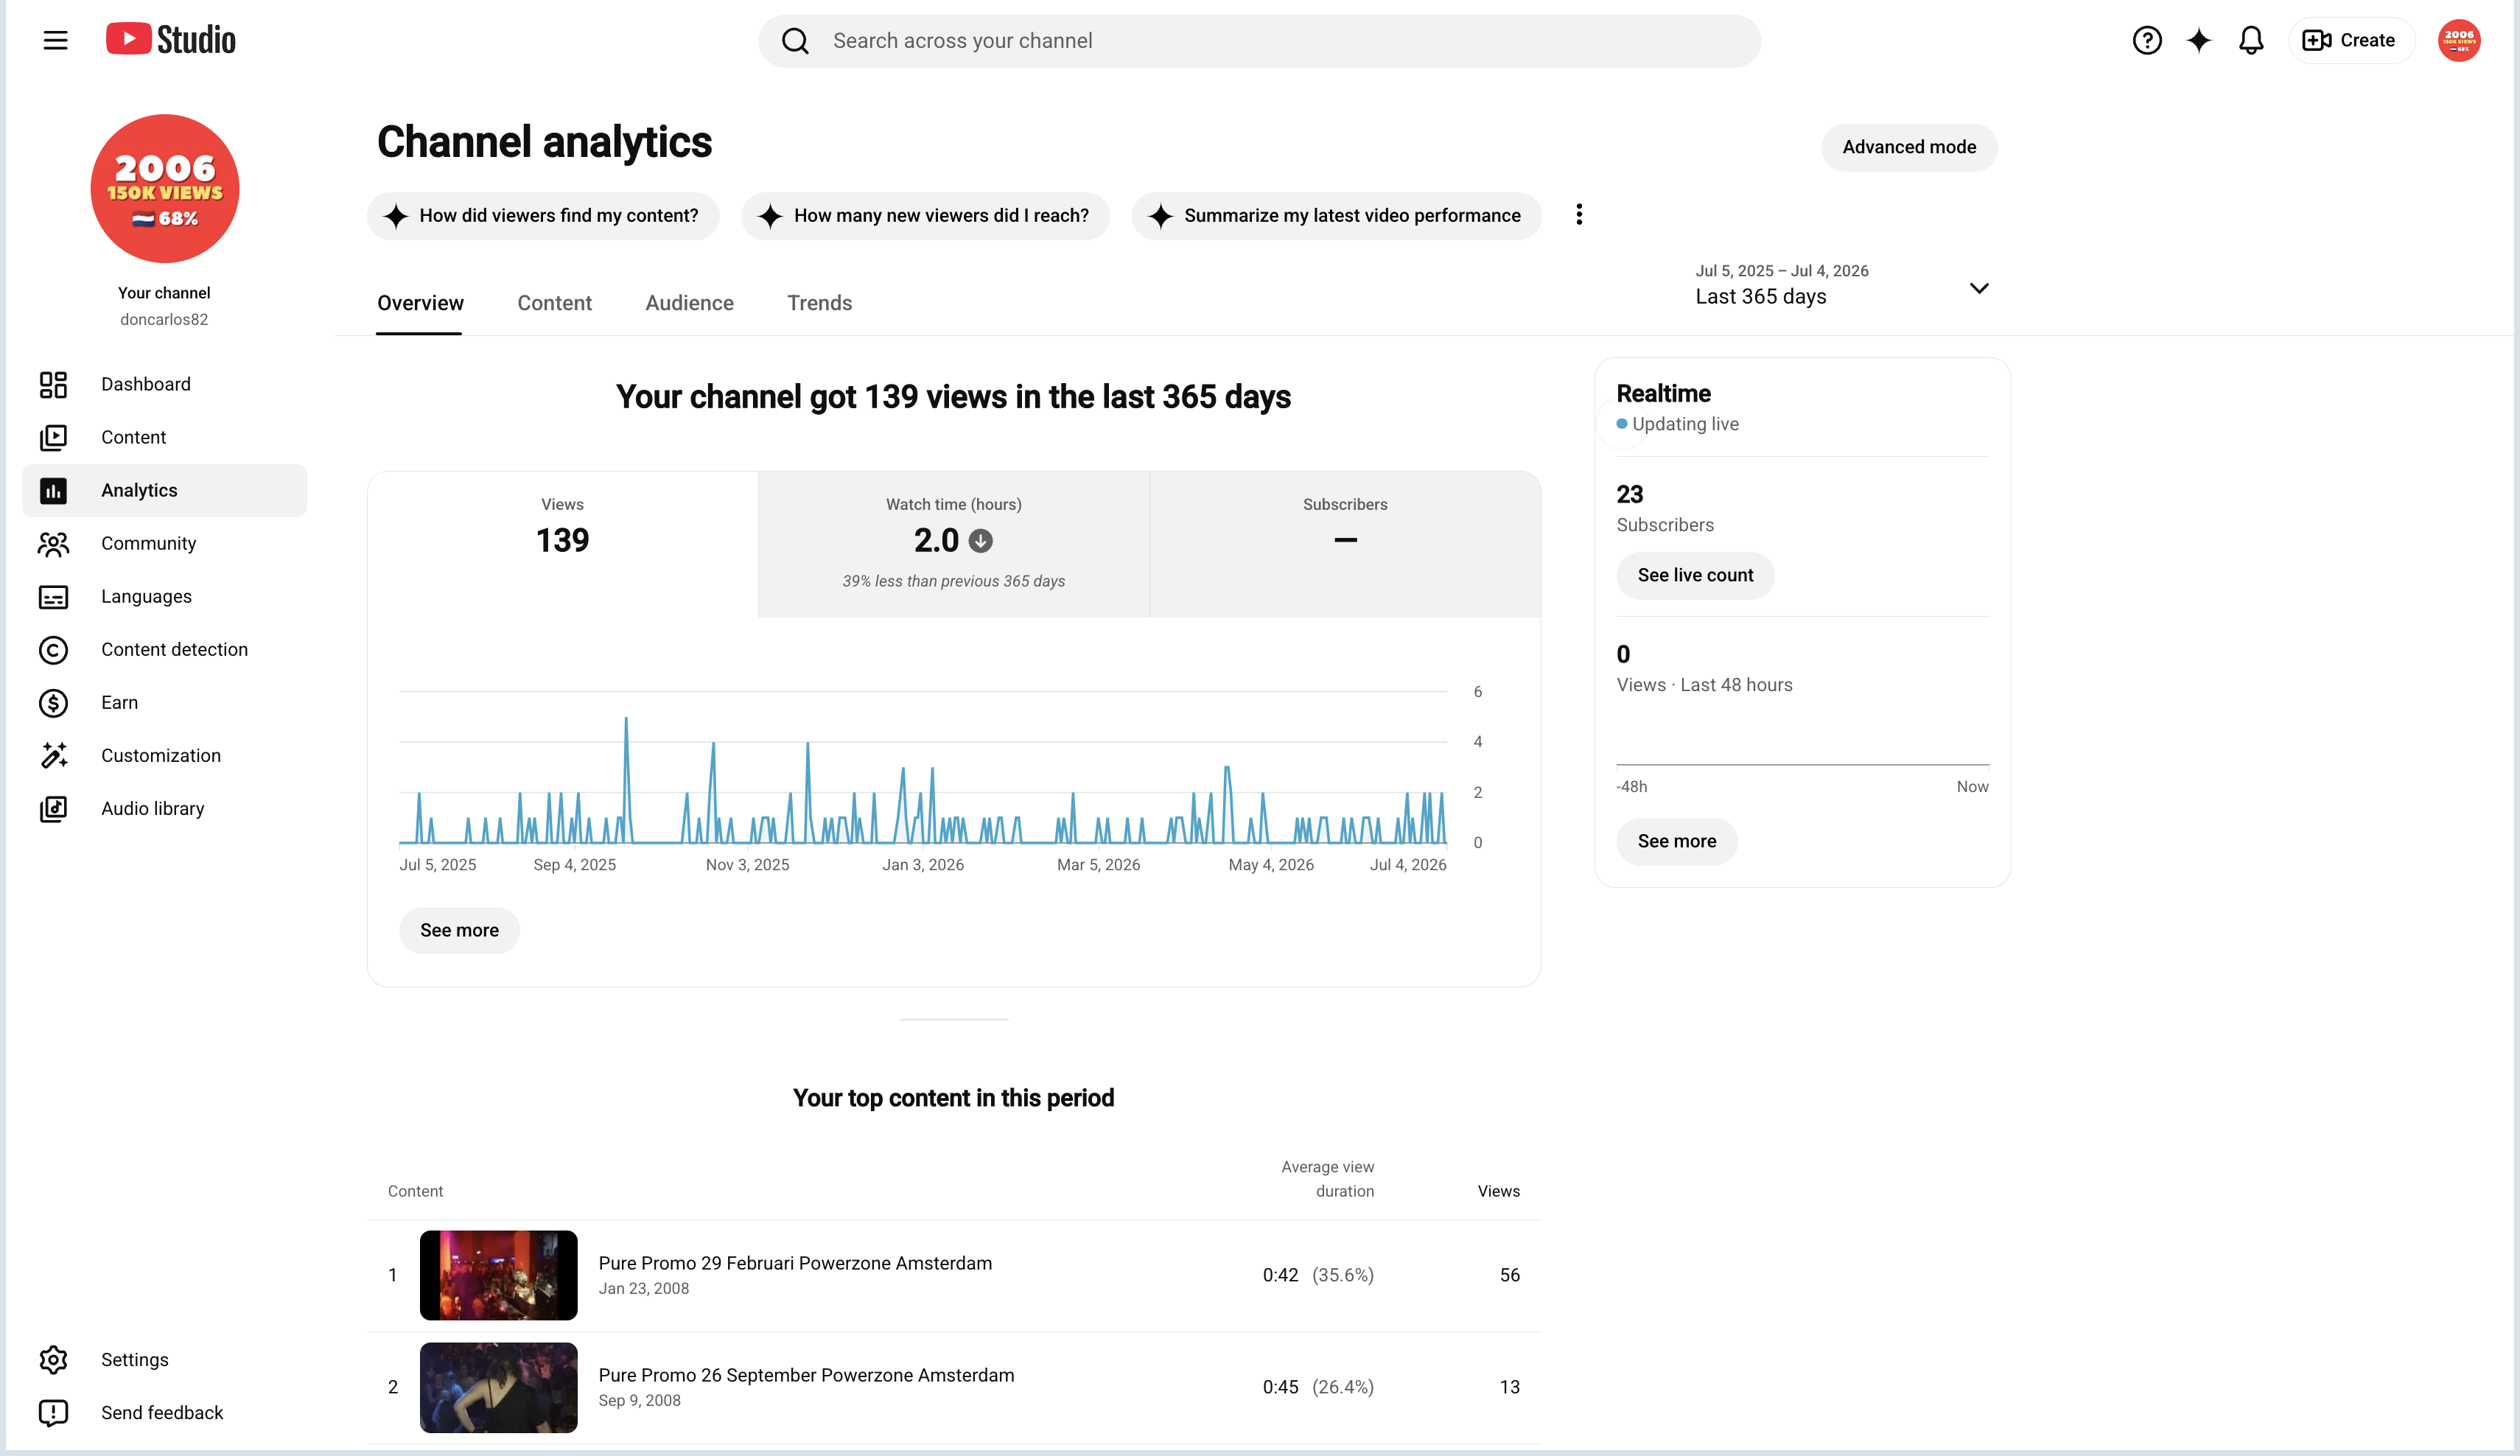Open Dashboard from the sidebar

[x=165, y=384]
